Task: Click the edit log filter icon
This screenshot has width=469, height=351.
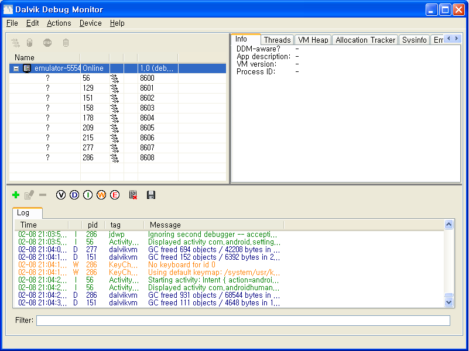Action: coord(29,195)
